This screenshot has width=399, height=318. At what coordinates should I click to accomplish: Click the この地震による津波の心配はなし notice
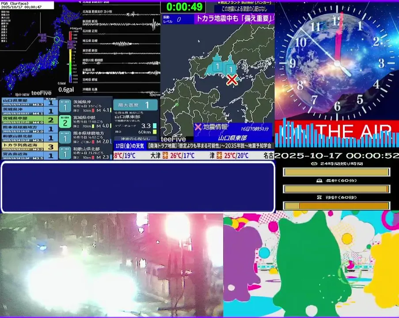pyautogui.click(x=244, y=9)
